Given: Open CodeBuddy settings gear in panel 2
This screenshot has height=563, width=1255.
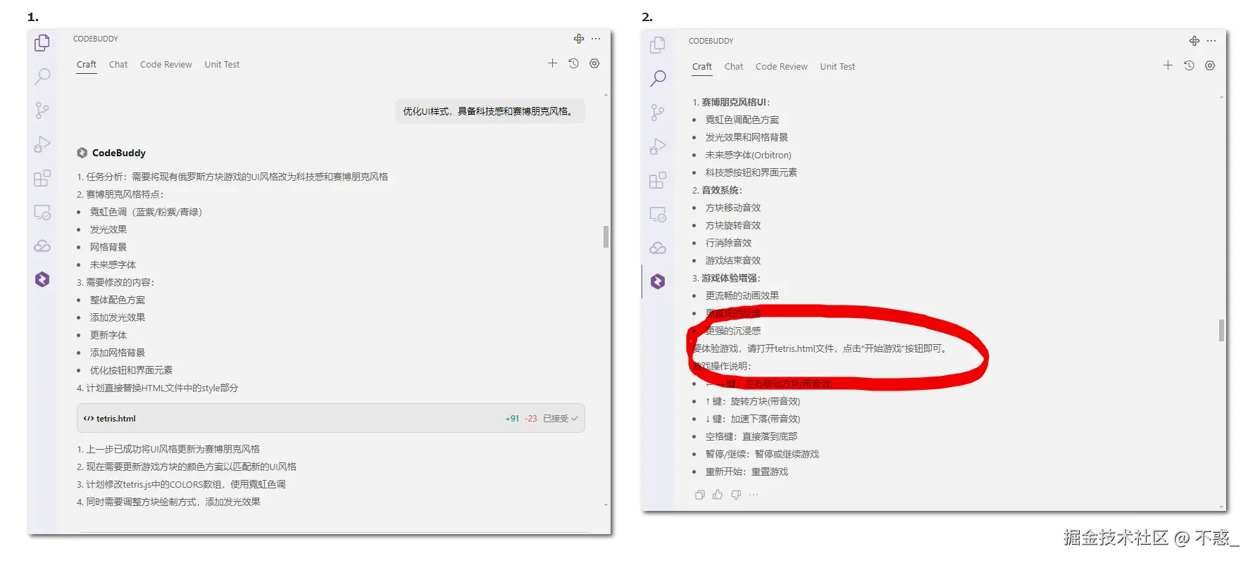Looking at the screenshot, I should click(x=1210, y=65).
